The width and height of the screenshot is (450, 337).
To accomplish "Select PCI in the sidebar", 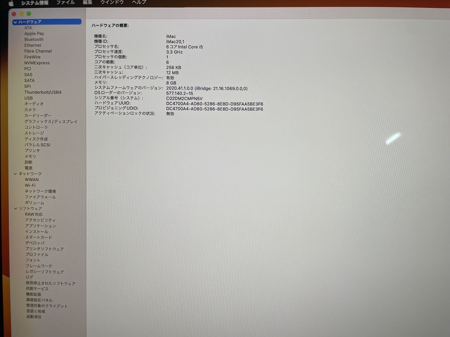I will [x=28, y=69].
